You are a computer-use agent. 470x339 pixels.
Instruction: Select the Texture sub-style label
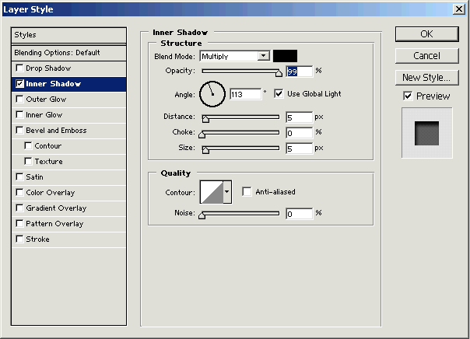48,162
